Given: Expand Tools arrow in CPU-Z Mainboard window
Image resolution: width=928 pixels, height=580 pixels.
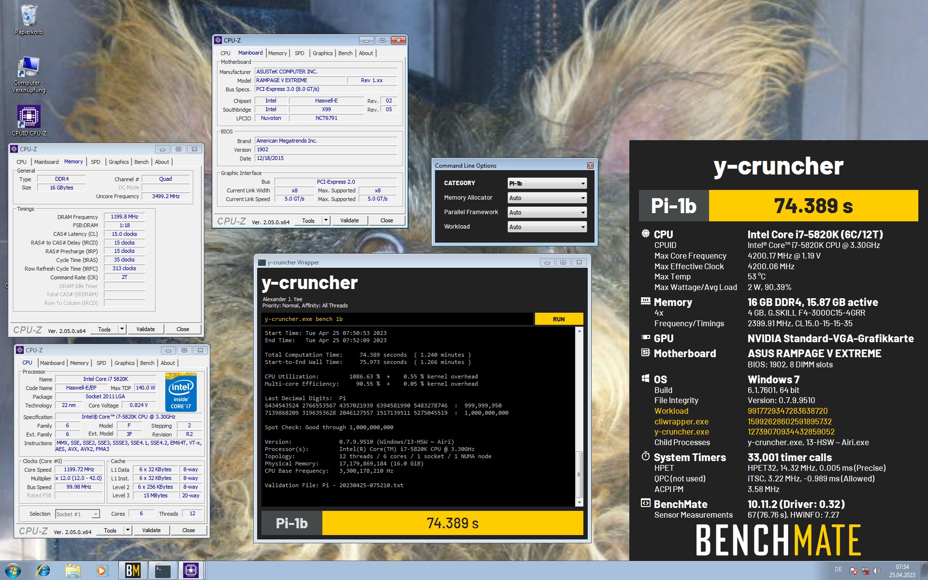Looking at the screenshot, I should [x=326, y=220].
